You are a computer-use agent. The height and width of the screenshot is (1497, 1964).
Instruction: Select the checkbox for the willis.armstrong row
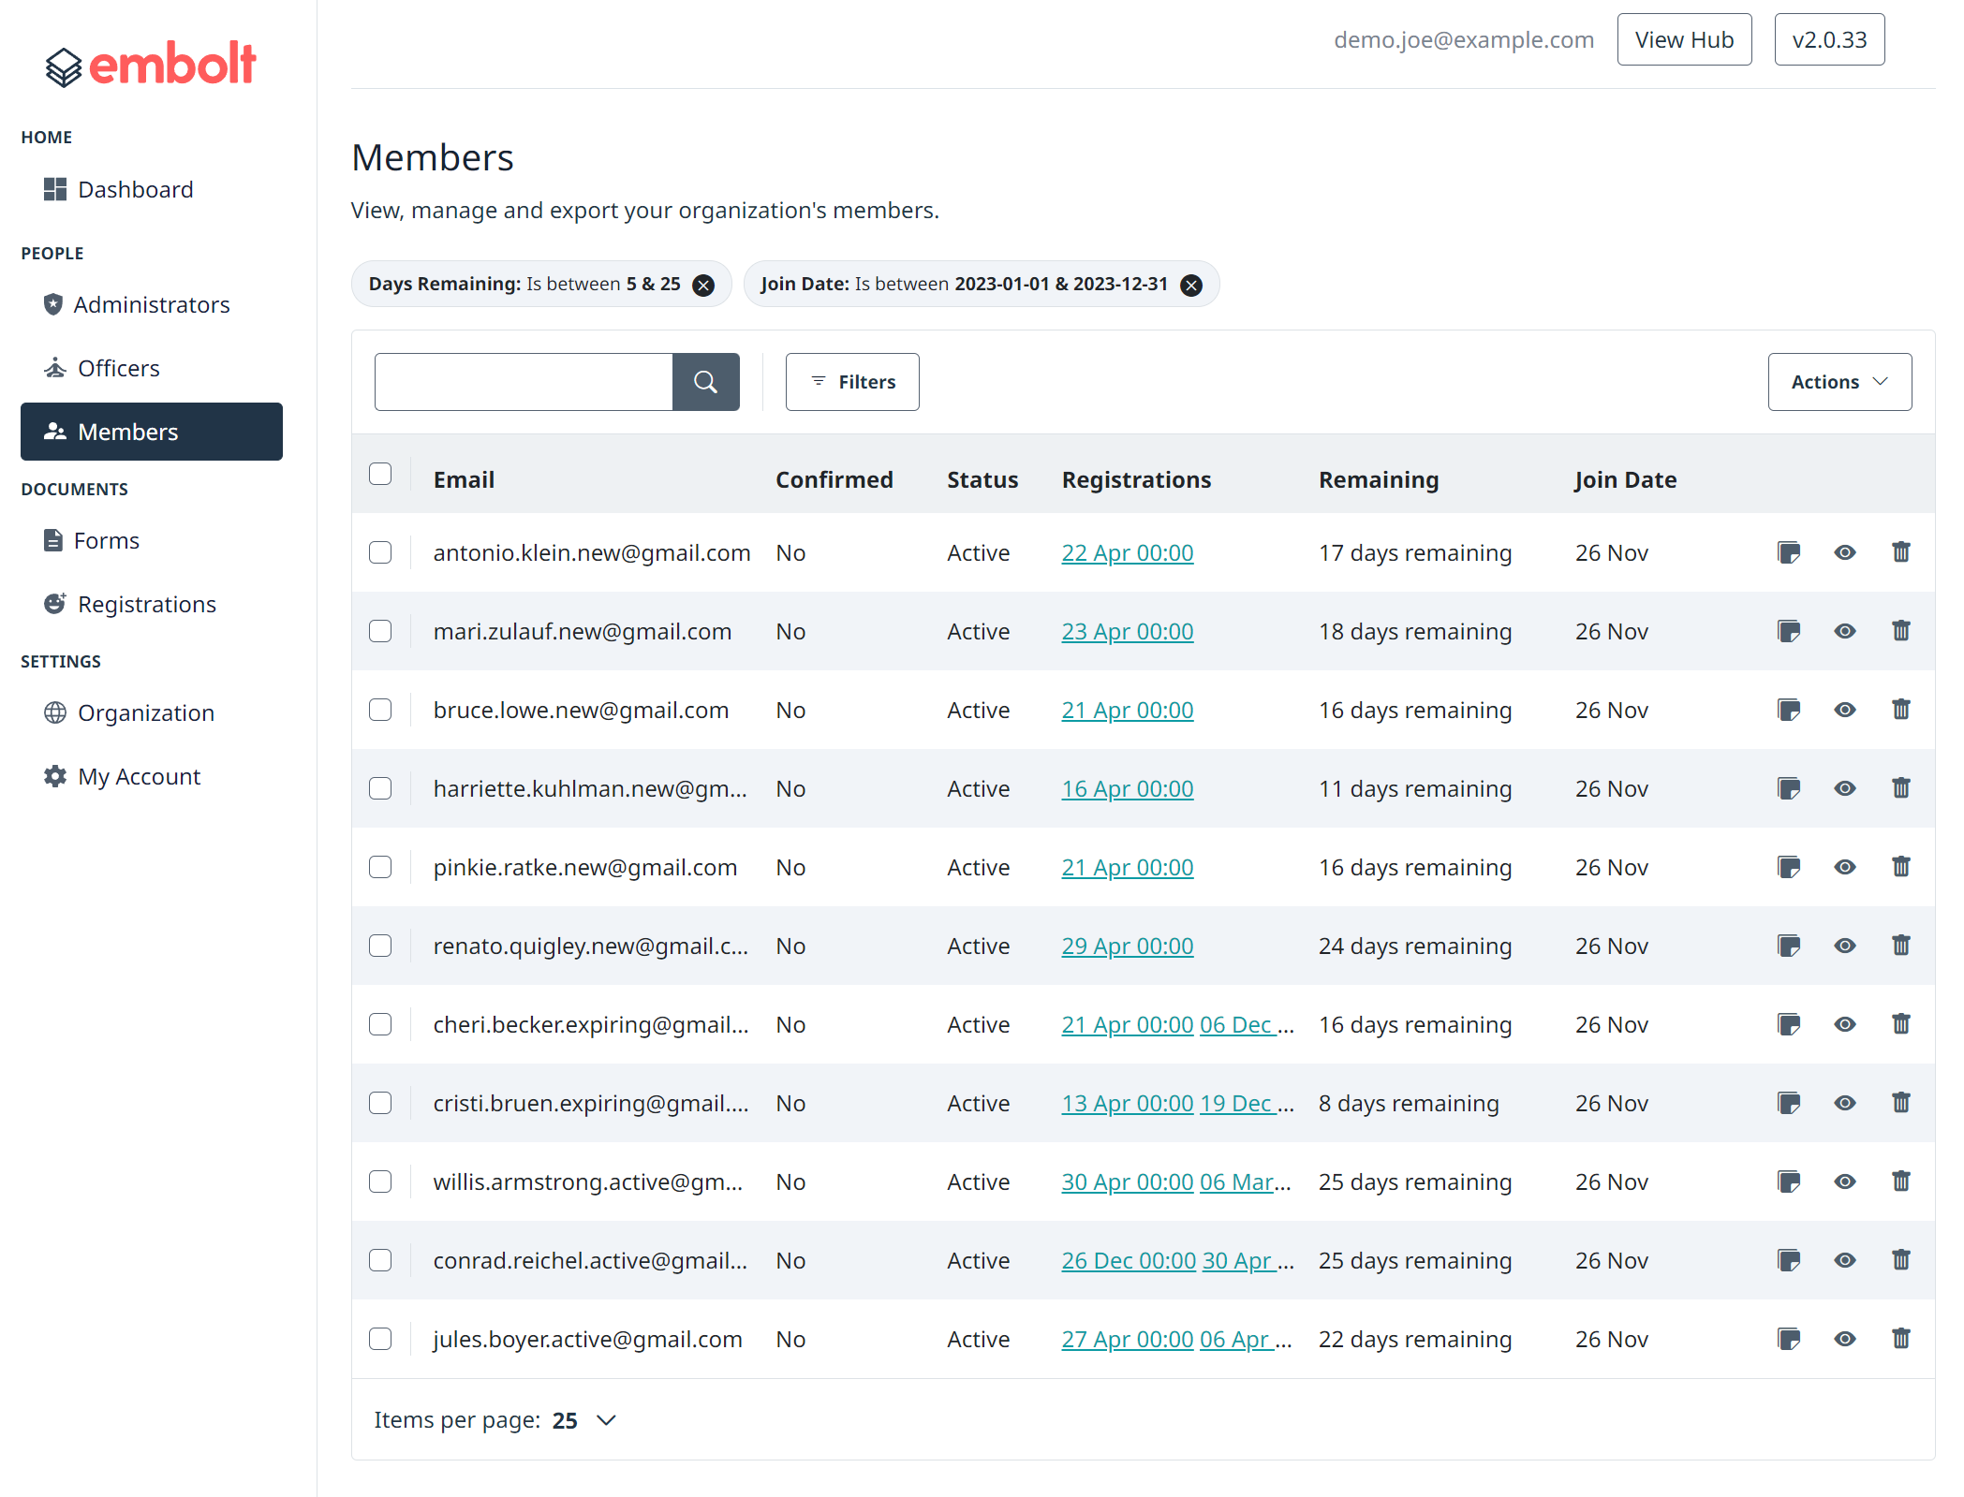point(380,1181)
